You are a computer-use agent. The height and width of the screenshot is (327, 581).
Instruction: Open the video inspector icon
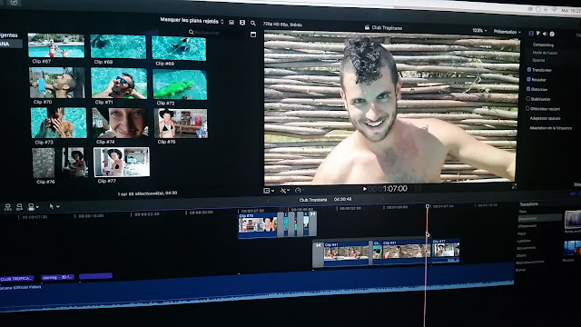(531, 34)
